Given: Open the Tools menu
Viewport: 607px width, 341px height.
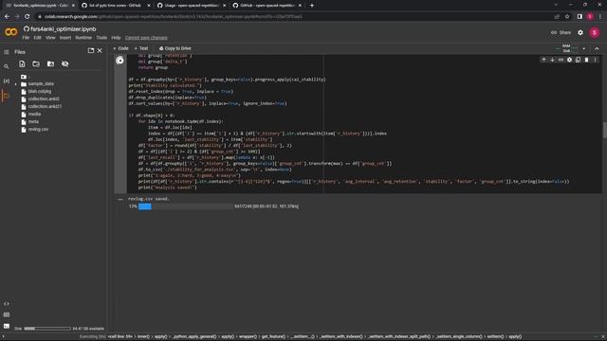Looking at the screenshot, I should [101, 38].
